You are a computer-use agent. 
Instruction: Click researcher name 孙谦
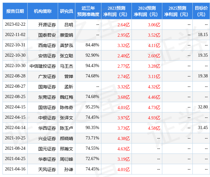point(69,169)
